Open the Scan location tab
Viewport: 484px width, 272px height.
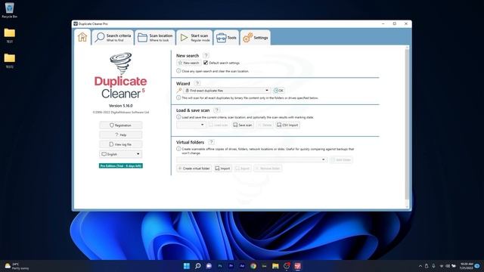point(155,38)
